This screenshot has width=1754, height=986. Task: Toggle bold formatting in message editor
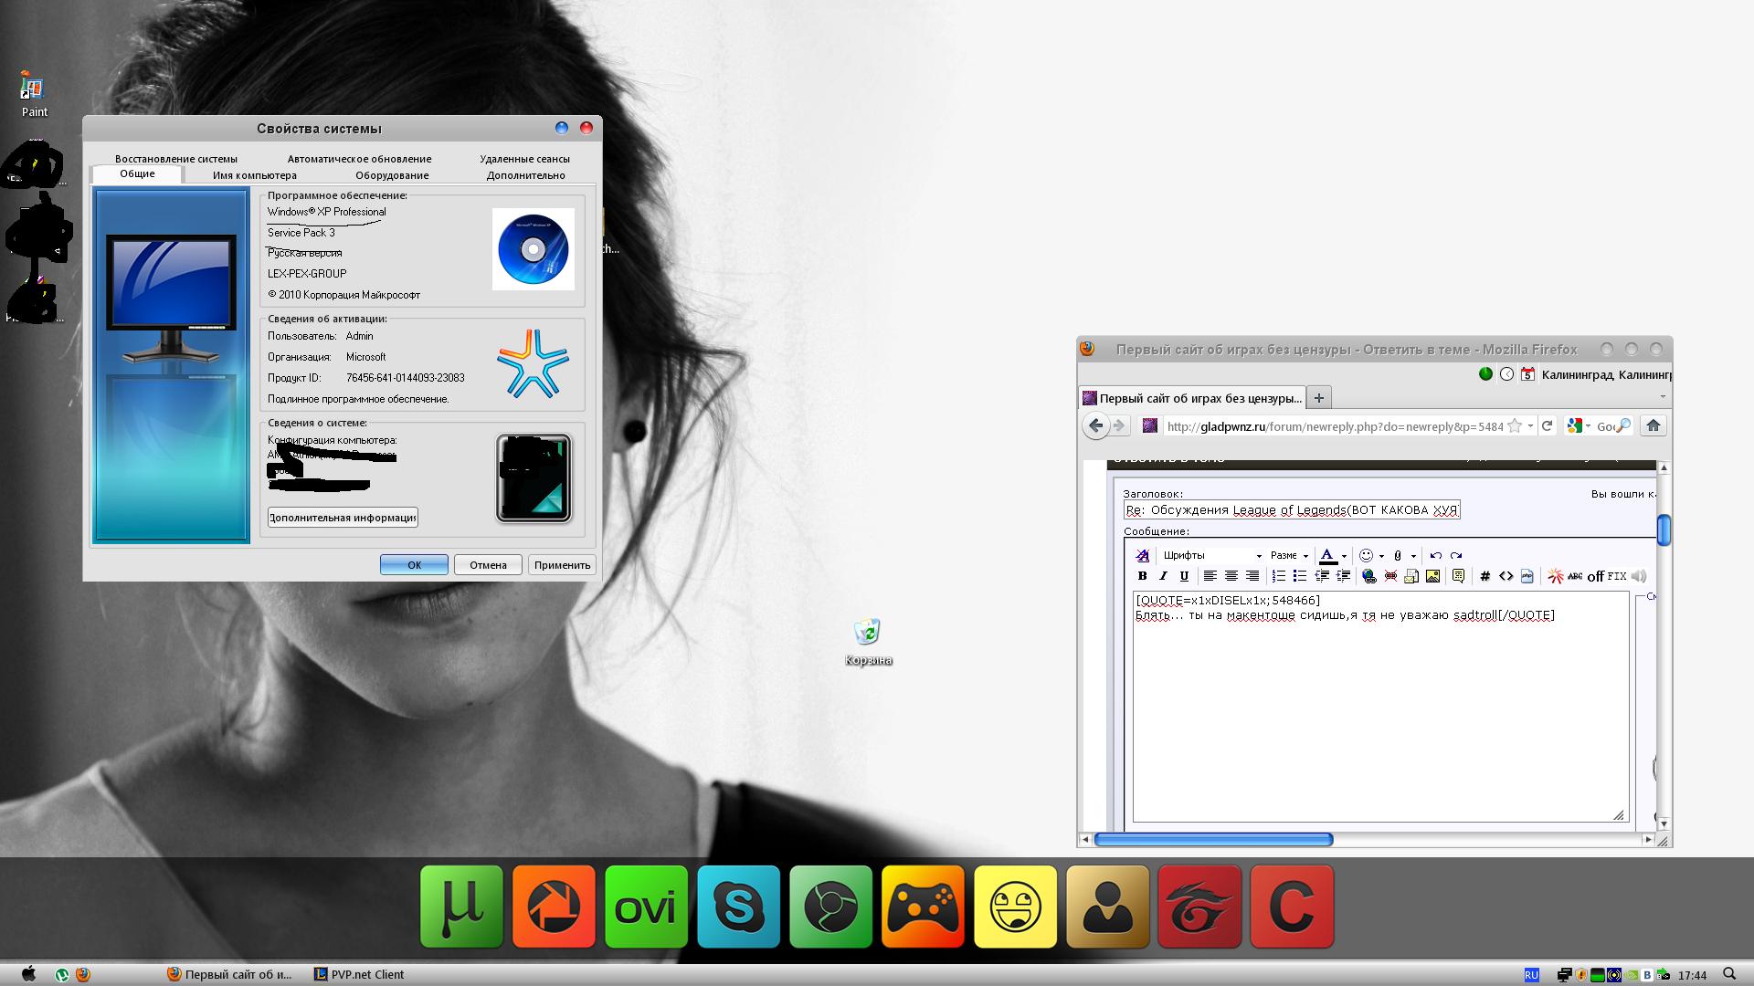[x=1142, y=576]
